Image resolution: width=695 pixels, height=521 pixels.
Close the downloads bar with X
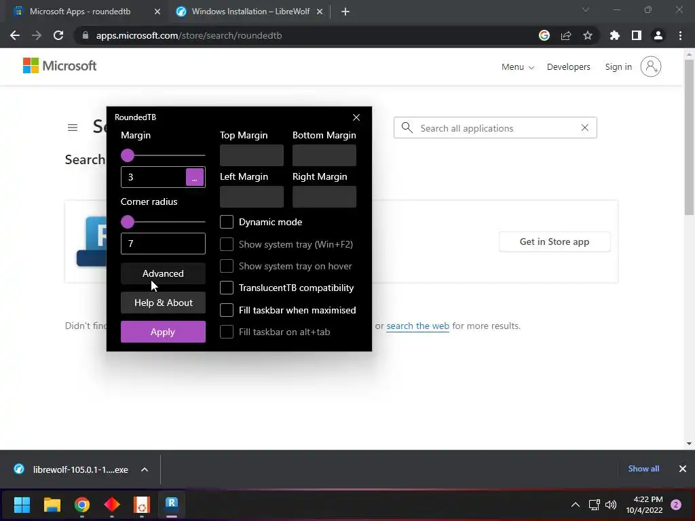(x=683, y=469)
